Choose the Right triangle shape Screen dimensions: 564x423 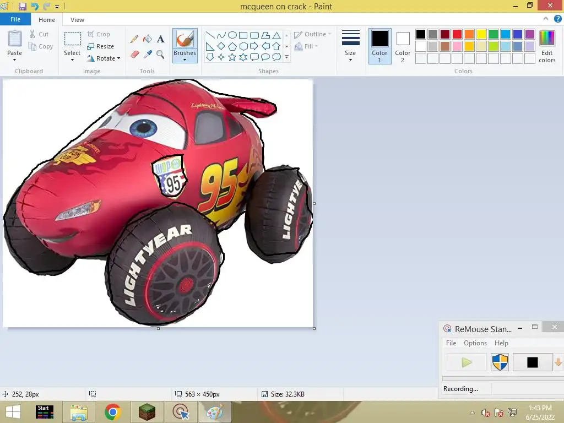tap(210, 46)
